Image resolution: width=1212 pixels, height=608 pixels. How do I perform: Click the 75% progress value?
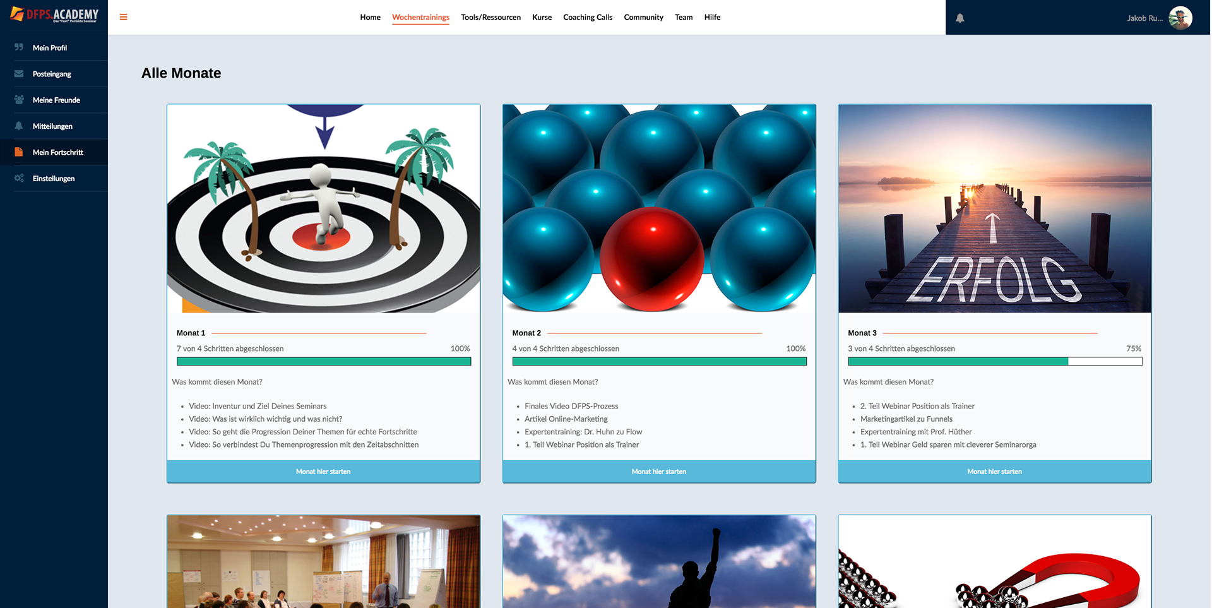click(x=1134, y=349)
